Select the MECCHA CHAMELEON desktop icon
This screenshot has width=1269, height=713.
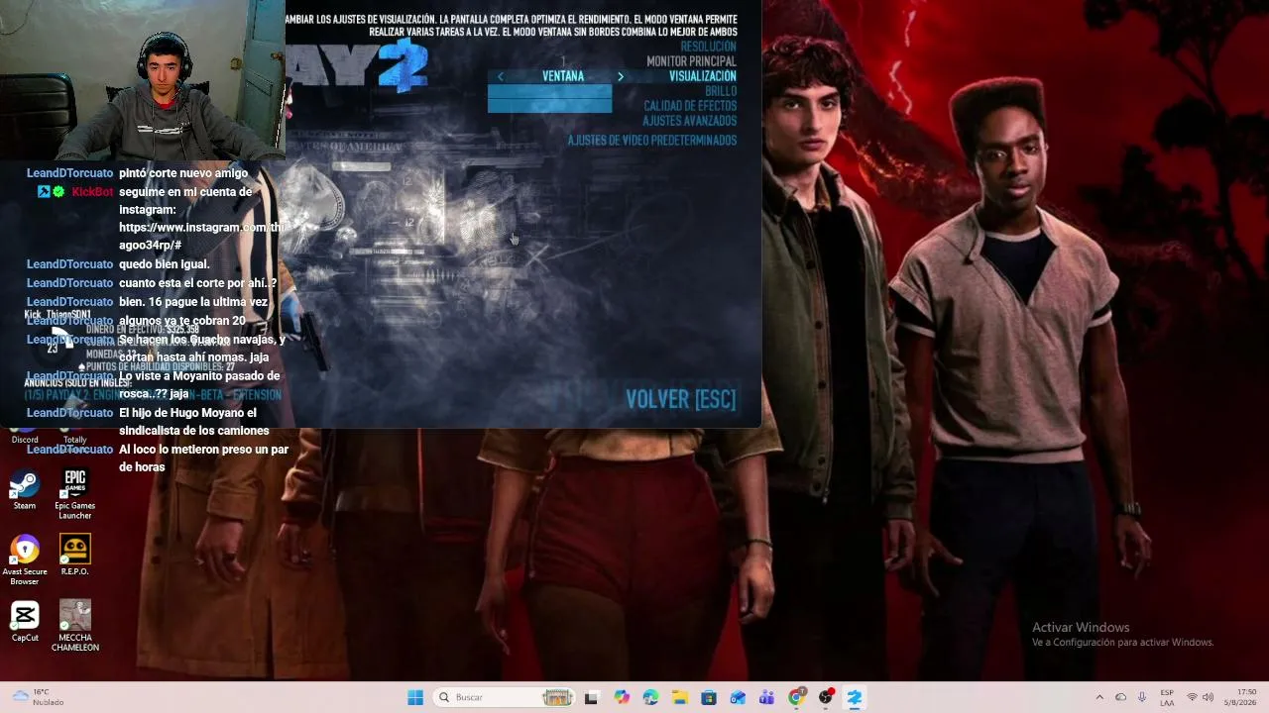coord(75,626)
